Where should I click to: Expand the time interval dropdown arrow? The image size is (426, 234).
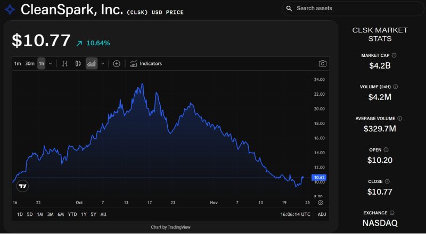(51, 64)
